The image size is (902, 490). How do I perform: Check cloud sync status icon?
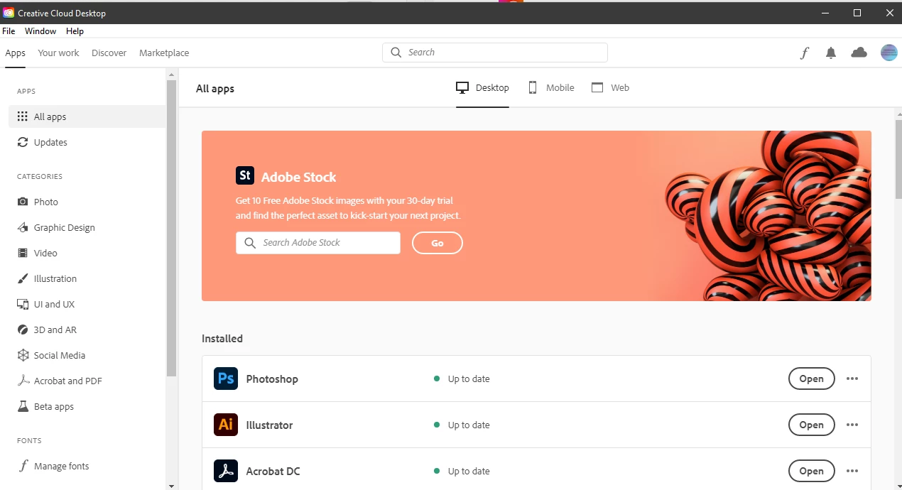pos(859,53)
